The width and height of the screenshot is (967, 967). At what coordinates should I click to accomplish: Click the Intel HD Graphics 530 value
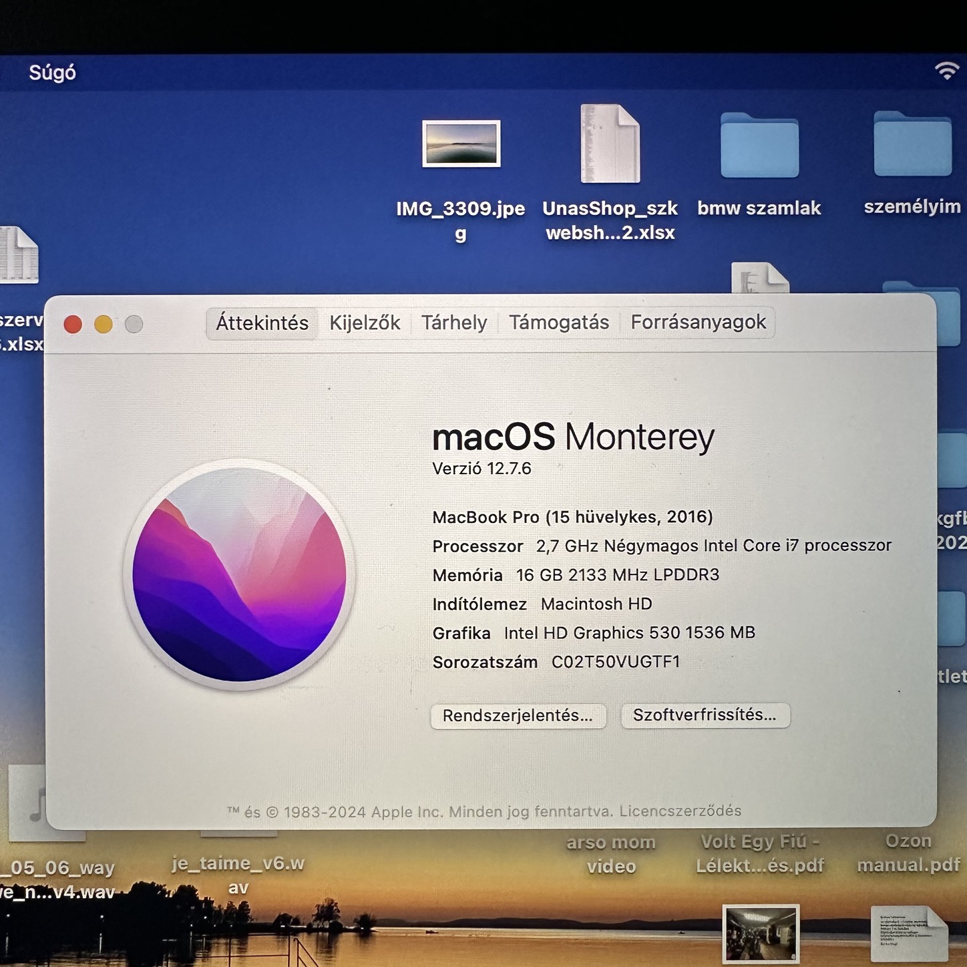point(629,633)
